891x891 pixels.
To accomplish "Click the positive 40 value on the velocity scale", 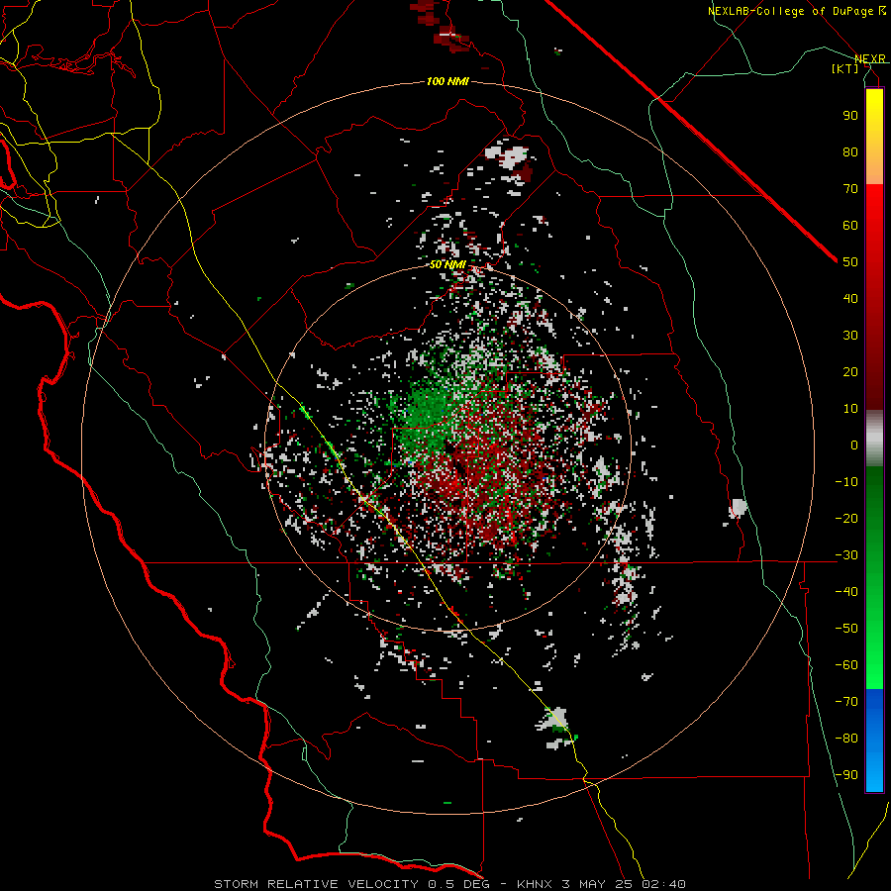I will click(x=850, y=298).
